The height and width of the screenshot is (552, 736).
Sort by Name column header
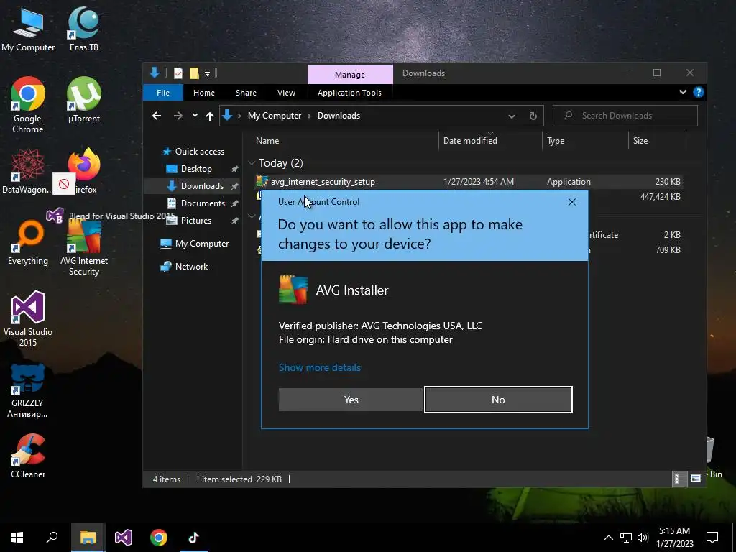(267, 141)
